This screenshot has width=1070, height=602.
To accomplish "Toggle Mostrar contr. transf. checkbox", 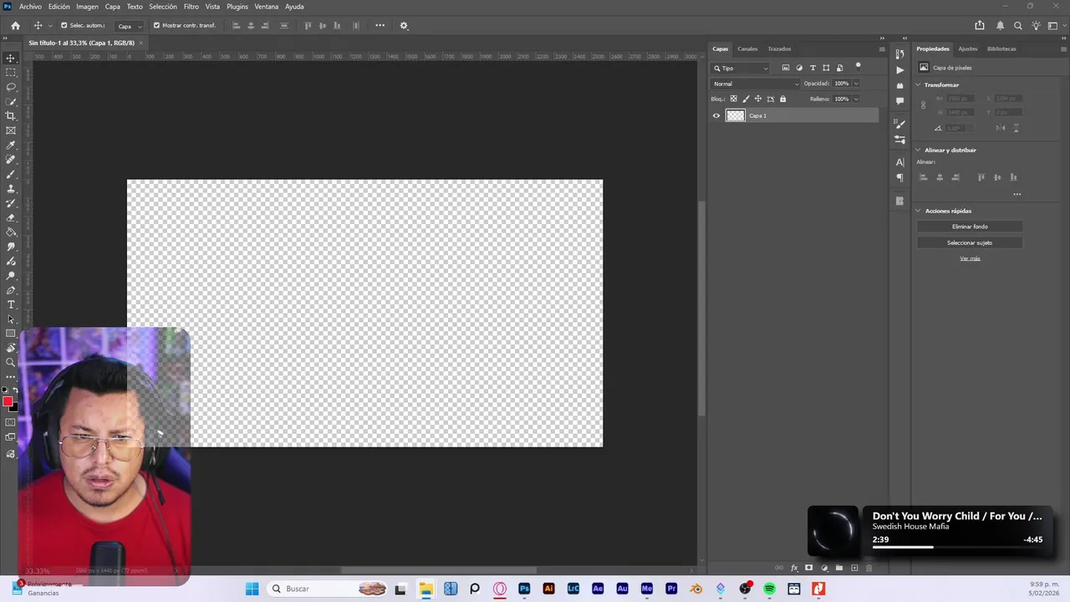I will [x=156, y=26].
